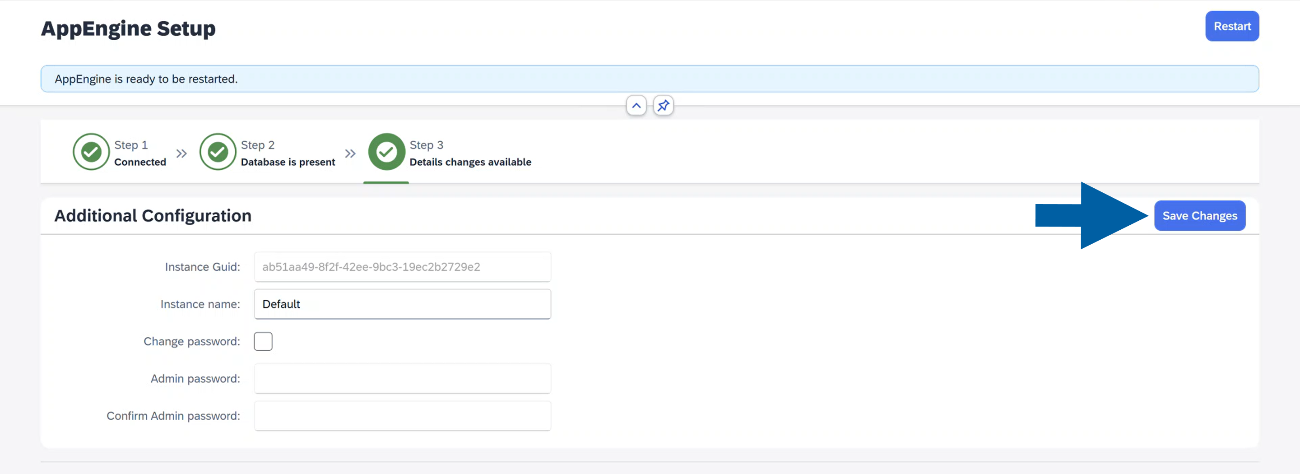Click the Confirm Admin password field
This screenshot has width=1300, height=474.
point(402,417)
